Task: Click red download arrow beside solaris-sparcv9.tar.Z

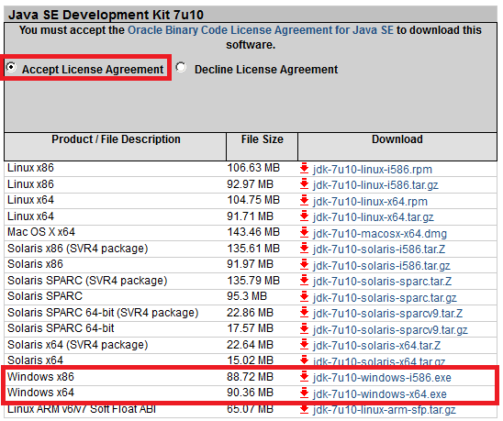Action: point(304,312)
